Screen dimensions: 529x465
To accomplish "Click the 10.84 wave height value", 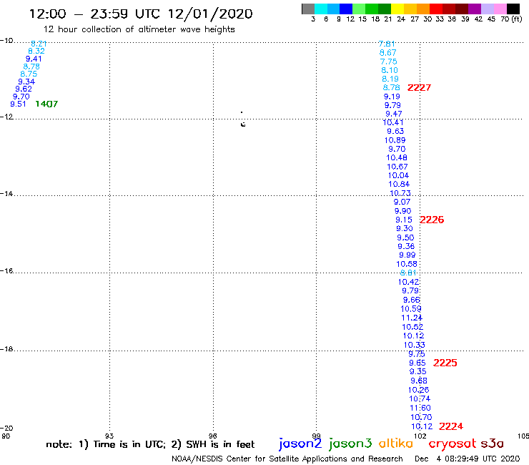I will (x=399, y=185).
